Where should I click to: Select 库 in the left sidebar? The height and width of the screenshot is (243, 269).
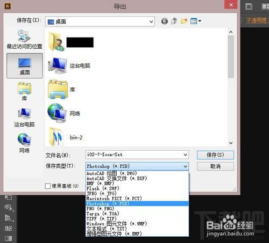click(x=24, y=92)
